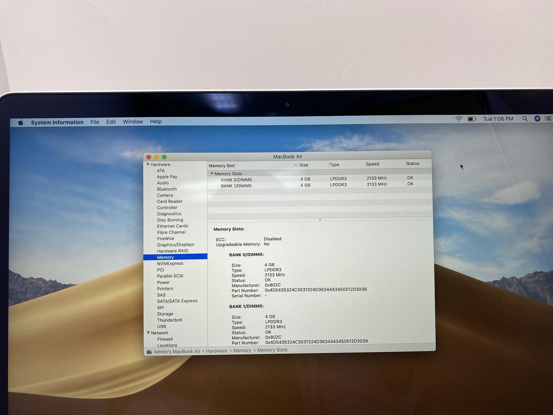Select Disc Burning in the sidebar
Image resolution: width=553 pixels, height=415 pixels.
(170, 220)
